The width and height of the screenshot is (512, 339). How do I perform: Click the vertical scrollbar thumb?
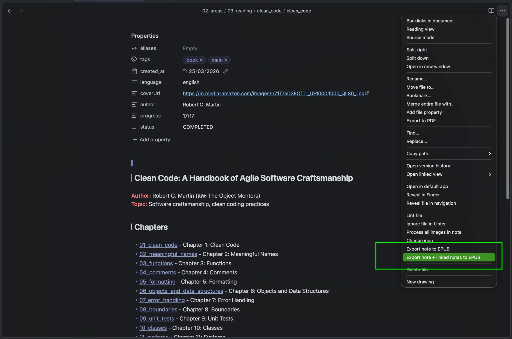point(508,109)
